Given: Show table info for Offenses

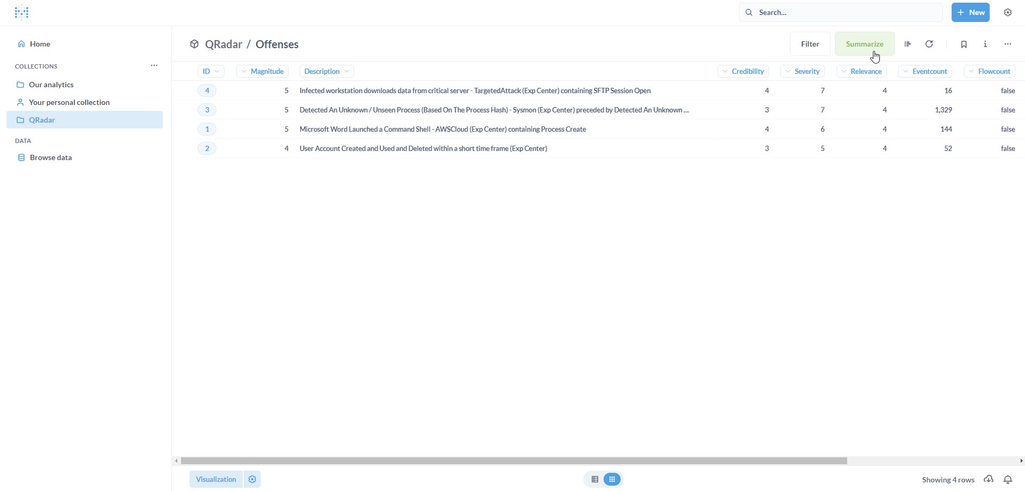Looking at the screenshot, I should pyautogui.click(x=985, y=44).
